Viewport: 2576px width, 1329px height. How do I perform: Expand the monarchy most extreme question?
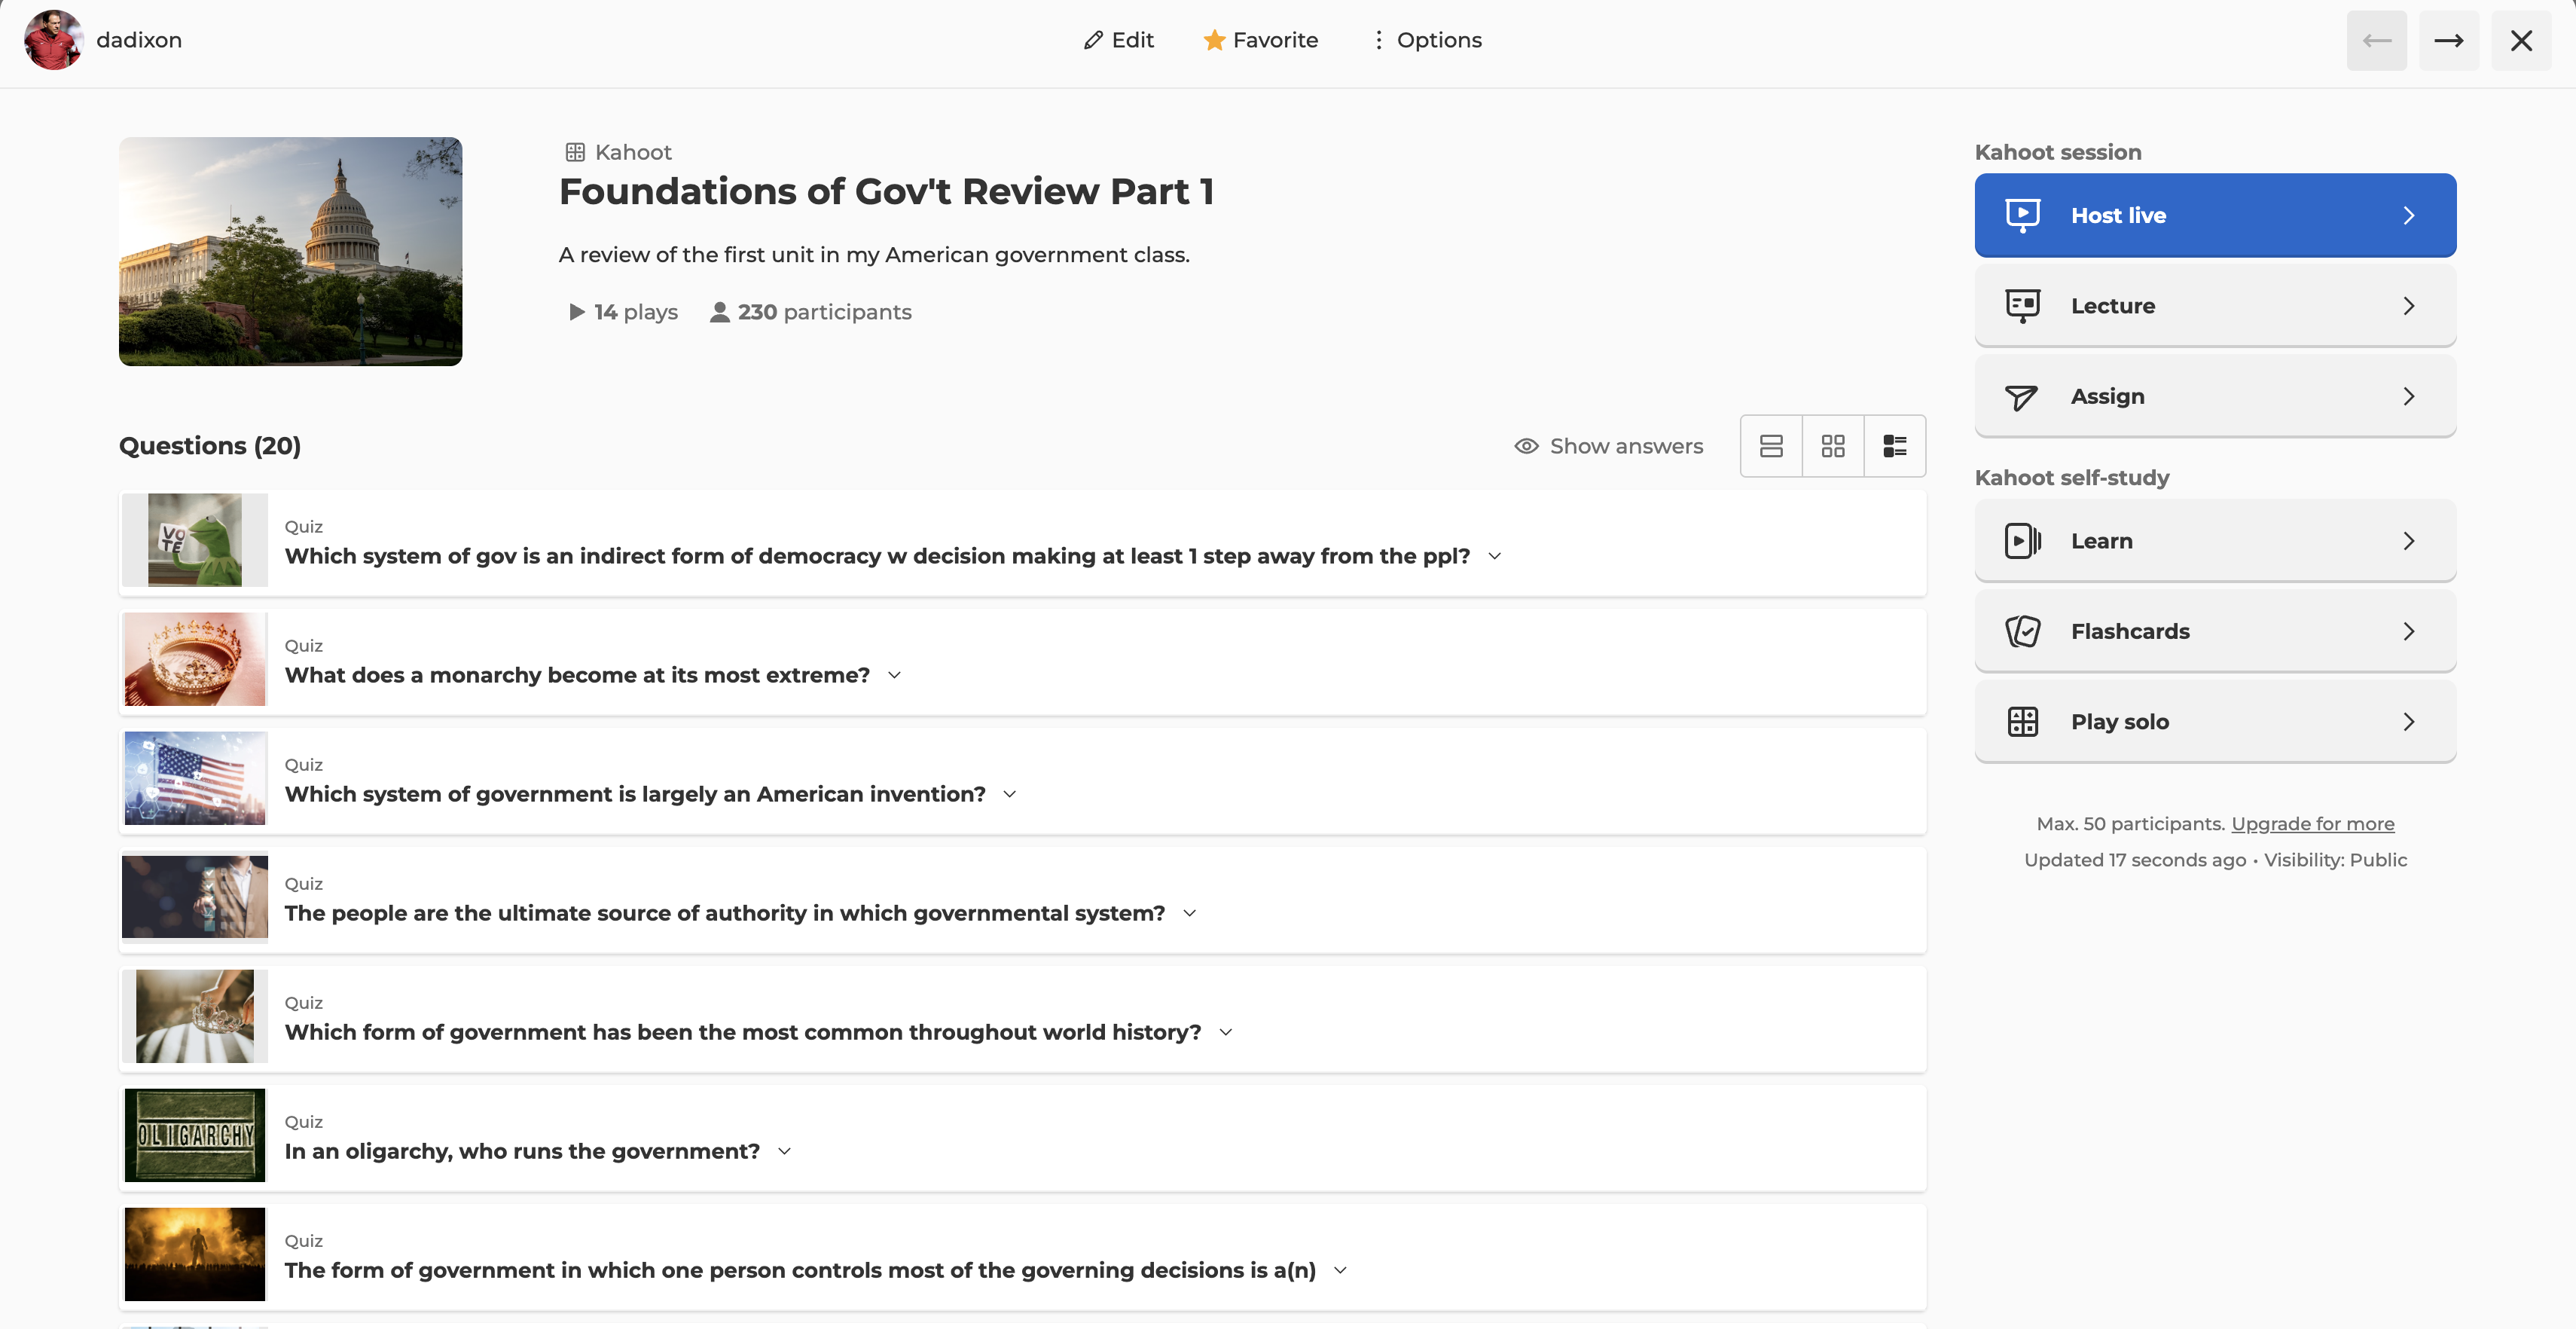895,675
